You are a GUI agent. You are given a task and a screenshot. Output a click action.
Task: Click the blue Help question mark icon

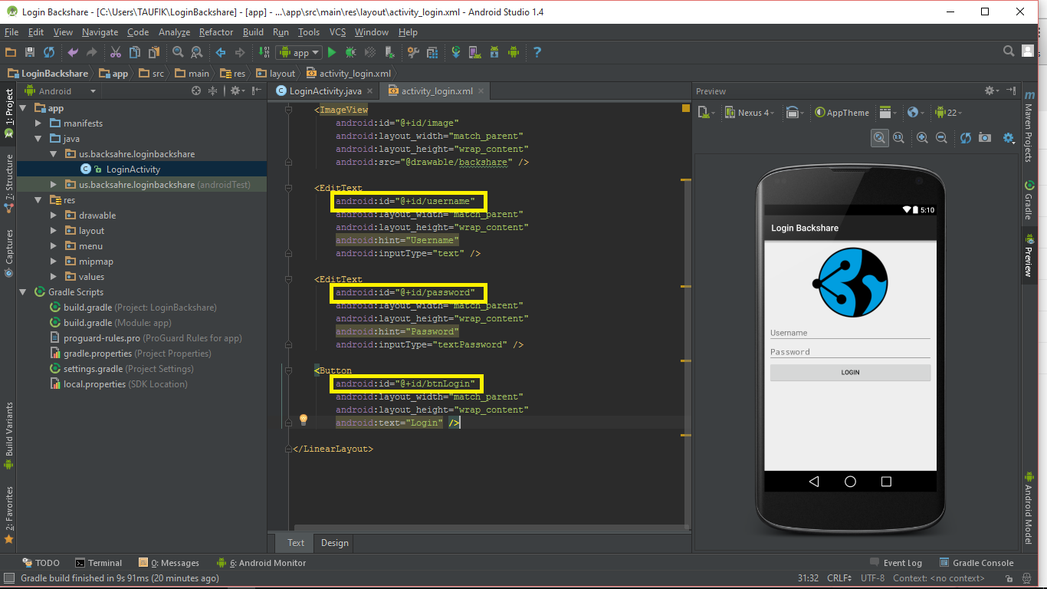(x=537, y=52)
